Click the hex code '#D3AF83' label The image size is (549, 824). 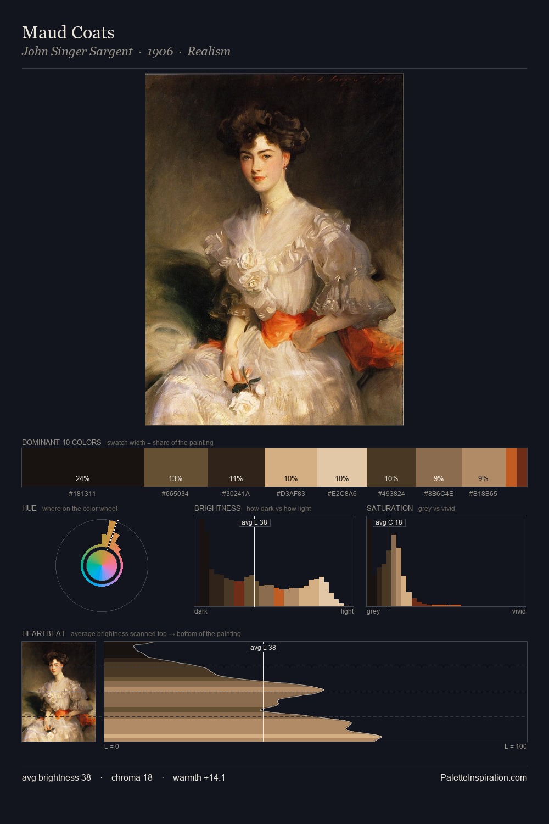[290, 493]
